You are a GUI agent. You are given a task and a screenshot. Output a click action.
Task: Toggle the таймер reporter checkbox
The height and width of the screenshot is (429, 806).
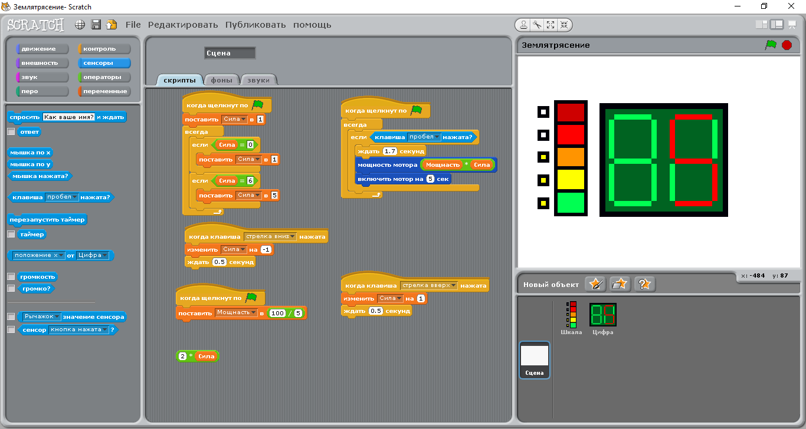click(11, 235)
